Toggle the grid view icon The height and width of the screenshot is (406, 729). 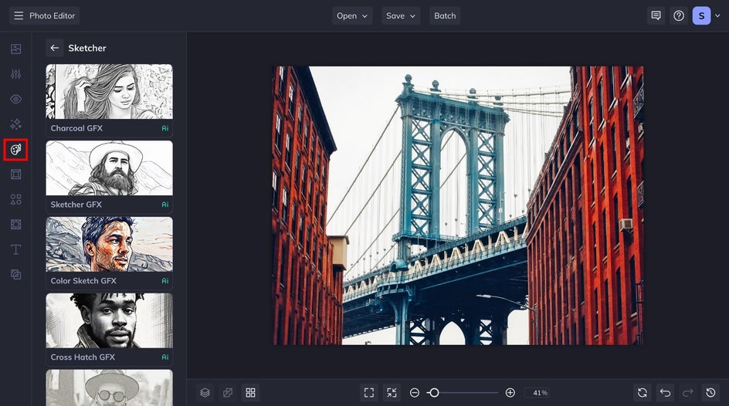250,393
